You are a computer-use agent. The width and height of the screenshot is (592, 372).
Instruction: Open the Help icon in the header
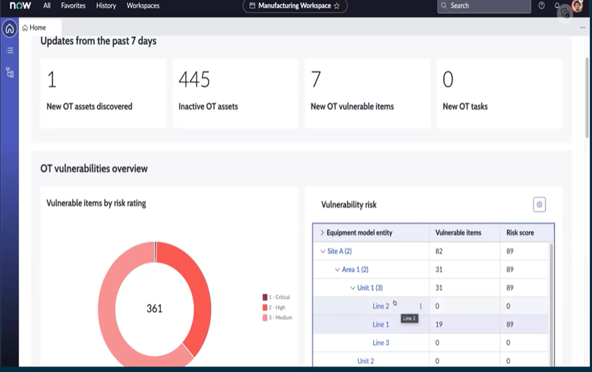click(x=541, y=6)
